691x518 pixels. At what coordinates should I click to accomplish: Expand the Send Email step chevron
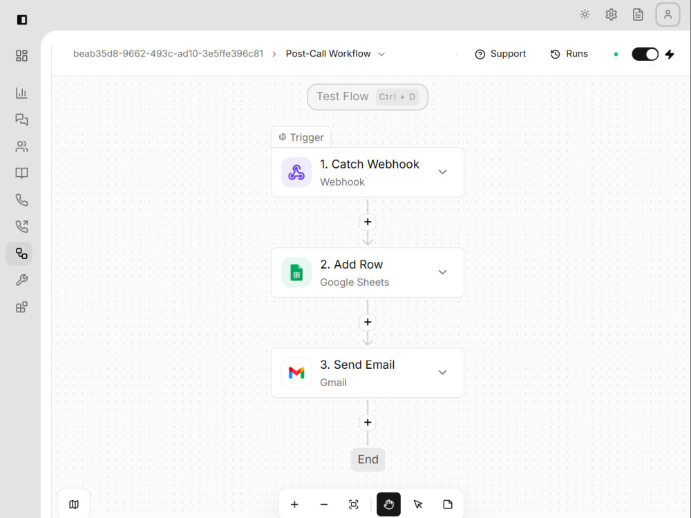click(x=442, y=373)
